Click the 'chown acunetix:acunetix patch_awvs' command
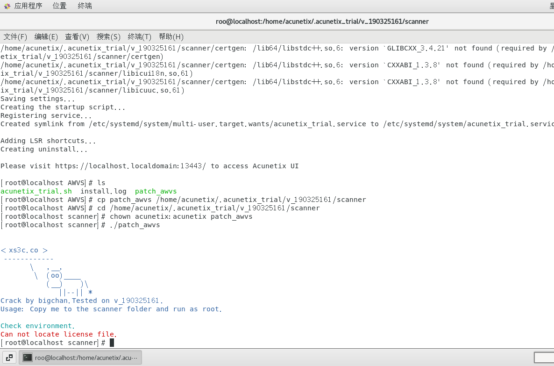 (181, 216)
